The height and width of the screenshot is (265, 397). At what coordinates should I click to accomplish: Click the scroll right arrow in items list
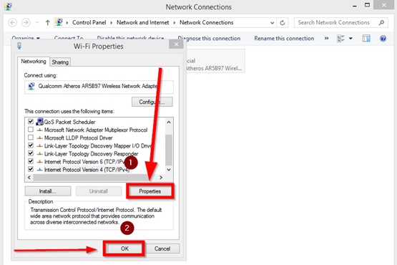(161, 178)
